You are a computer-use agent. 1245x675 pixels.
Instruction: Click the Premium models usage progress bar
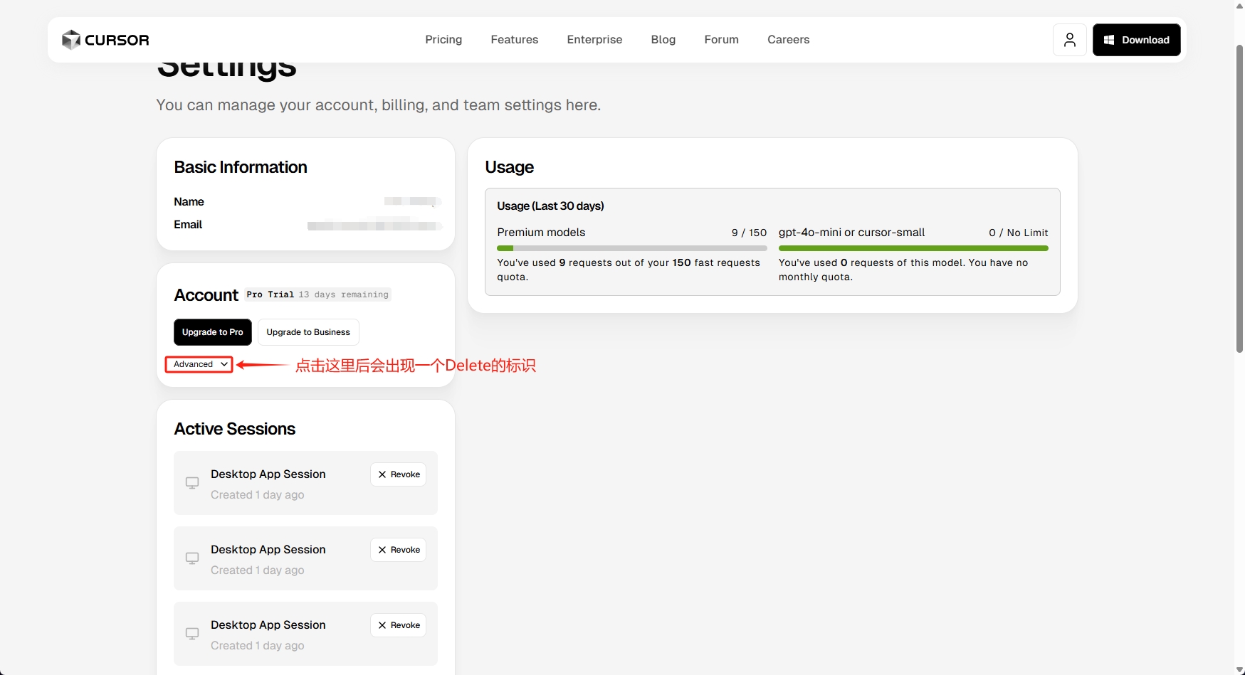pyautogui.click(x=631, y=248)
